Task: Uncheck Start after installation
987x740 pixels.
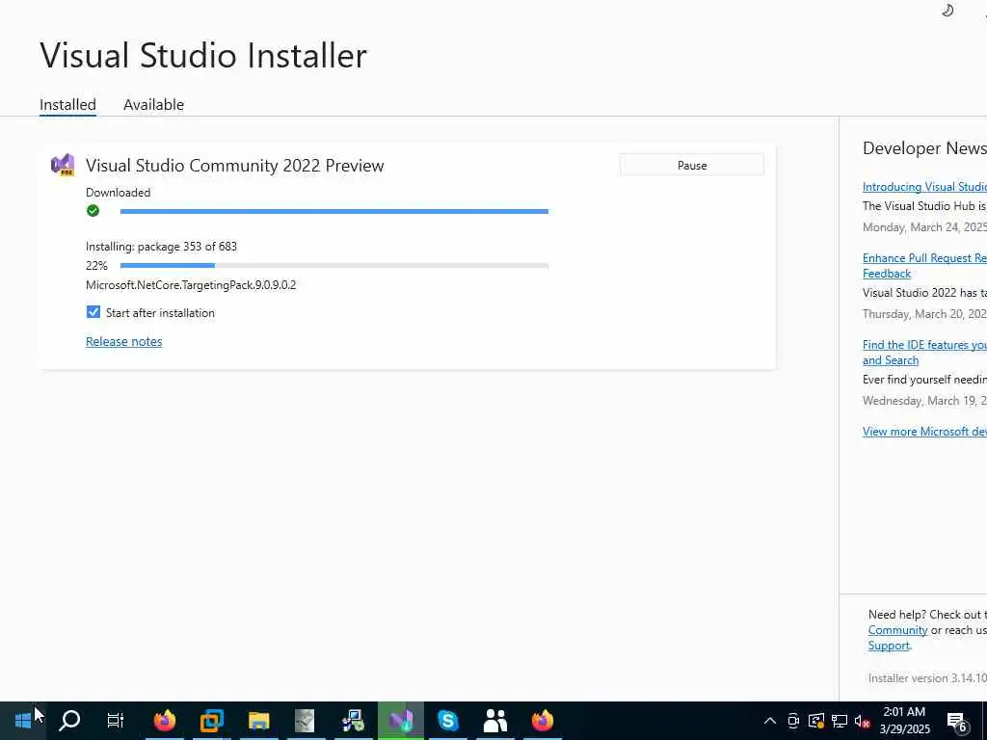Action: [x=93, y=312]
